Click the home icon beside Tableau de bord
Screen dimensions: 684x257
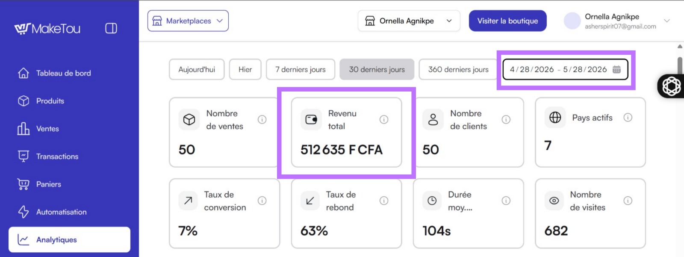tap(24, 73)
